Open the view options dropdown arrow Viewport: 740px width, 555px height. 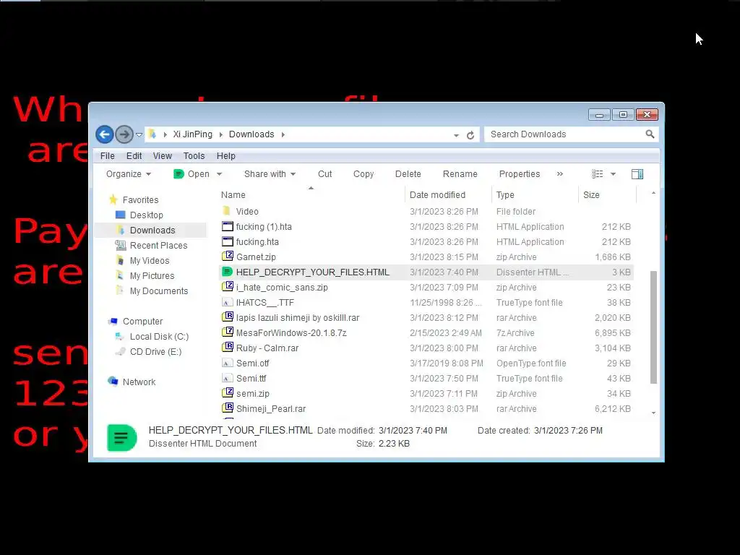(613, 174)
